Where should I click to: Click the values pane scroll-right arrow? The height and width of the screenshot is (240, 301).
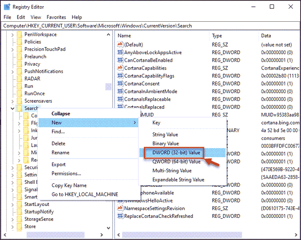click(x=296, y=235)
